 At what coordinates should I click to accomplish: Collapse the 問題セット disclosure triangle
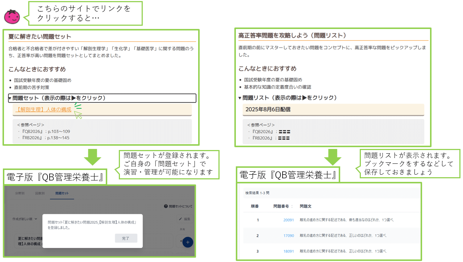[x=10, y=98]
